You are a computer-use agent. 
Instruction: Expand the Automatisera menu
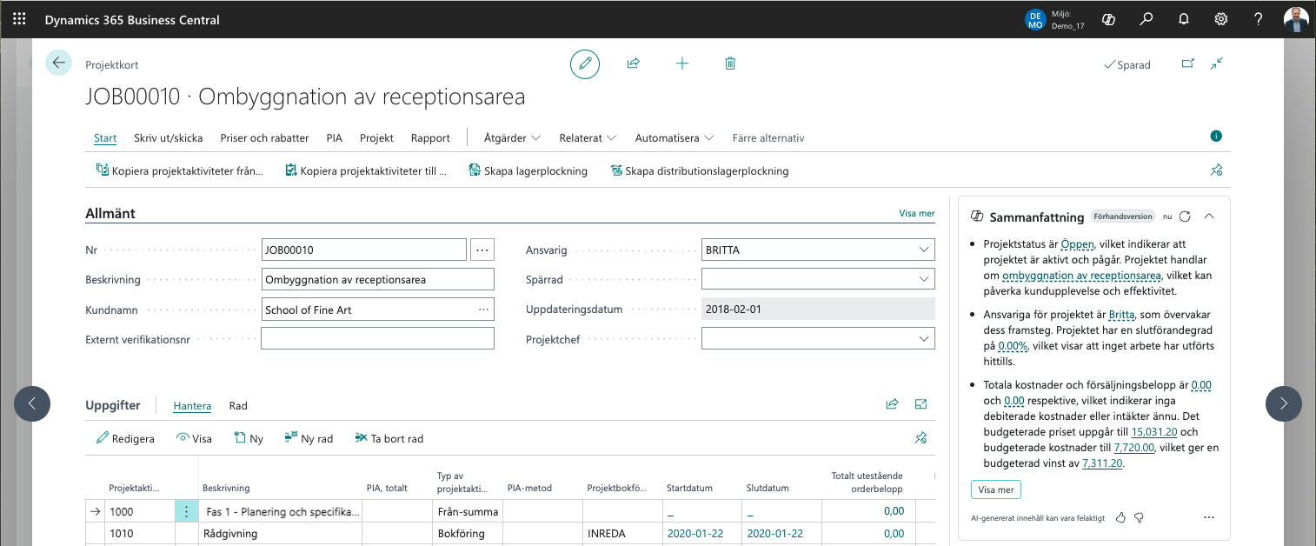[x=675, y=137]
